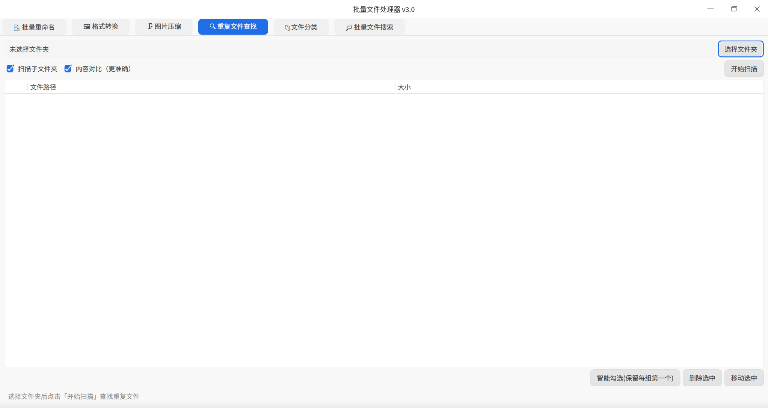Select the 重复文件查找 tab
Viewport: 768px width, 408px height.
pos(233,27)
